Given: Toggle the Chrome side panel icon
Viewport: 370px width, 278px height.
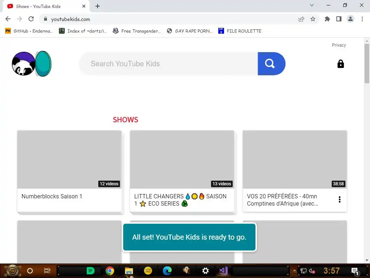Looking at the screenshot, I should 339,19.
